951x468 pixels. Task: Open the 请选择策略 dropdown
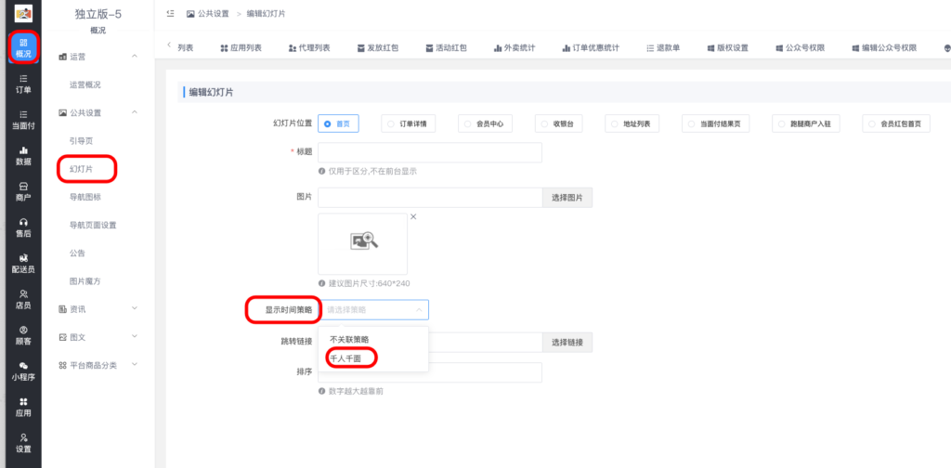pyautogui.click(x=373, y=310)
